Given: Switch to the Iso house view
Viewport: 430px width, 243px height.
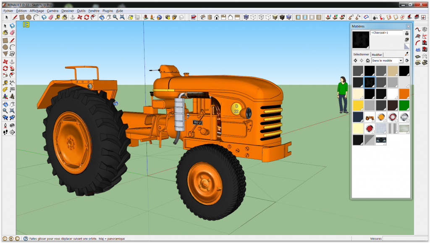Looking at the screenshot, I should (x=203, y=17).
